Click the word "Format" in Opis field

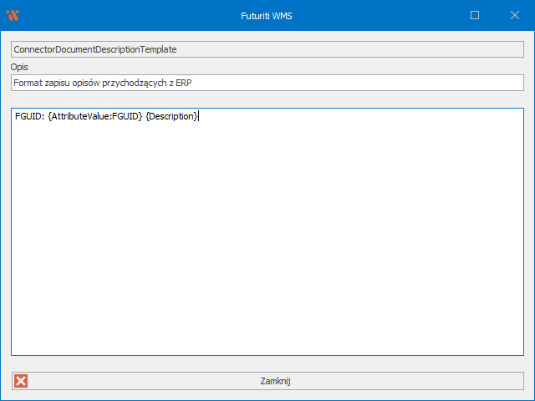click(28, 83)
